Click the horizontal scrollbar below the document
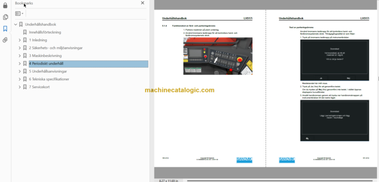This screenshot has height=182, width=379. [280, 181]
